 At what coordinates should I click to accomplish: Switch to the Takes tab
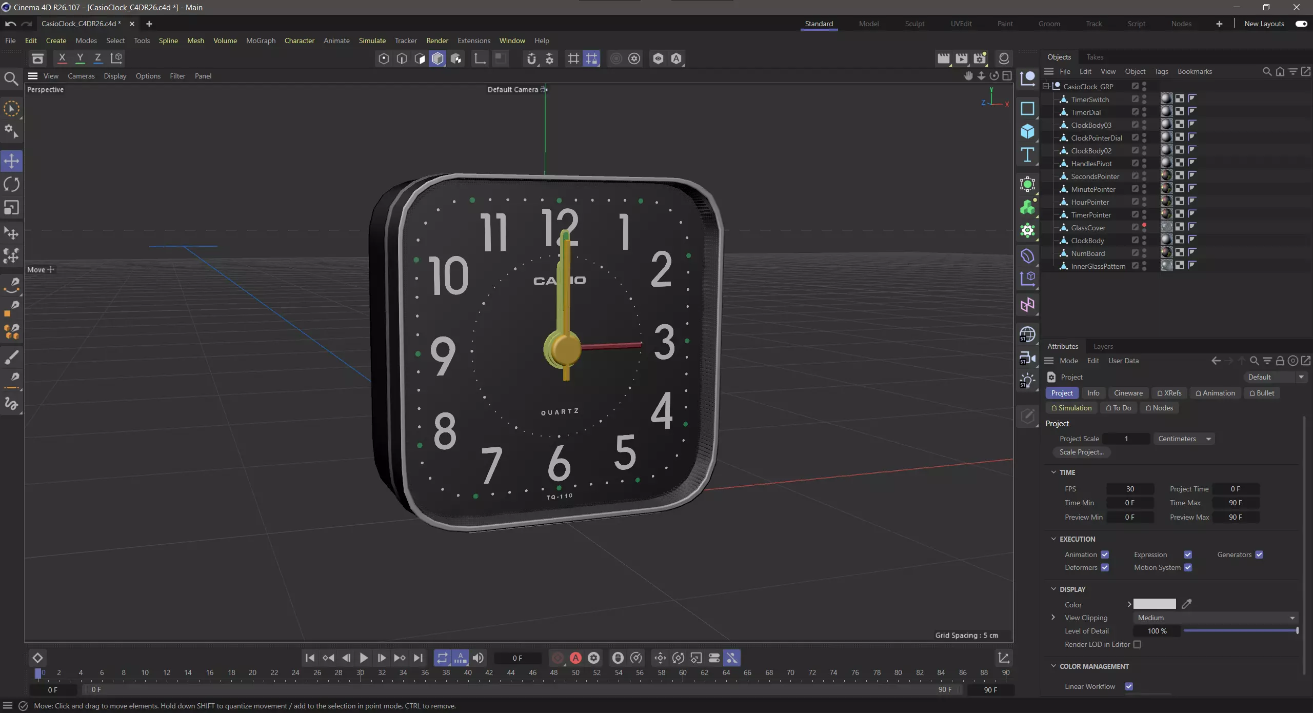[x=1095, y=57]
